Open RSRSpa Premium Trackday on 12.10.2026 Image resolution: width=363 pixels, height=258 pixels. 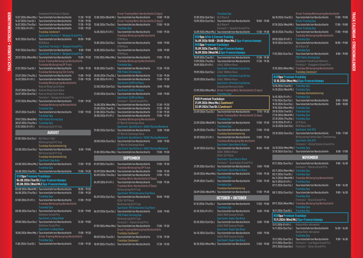[310, 79]
